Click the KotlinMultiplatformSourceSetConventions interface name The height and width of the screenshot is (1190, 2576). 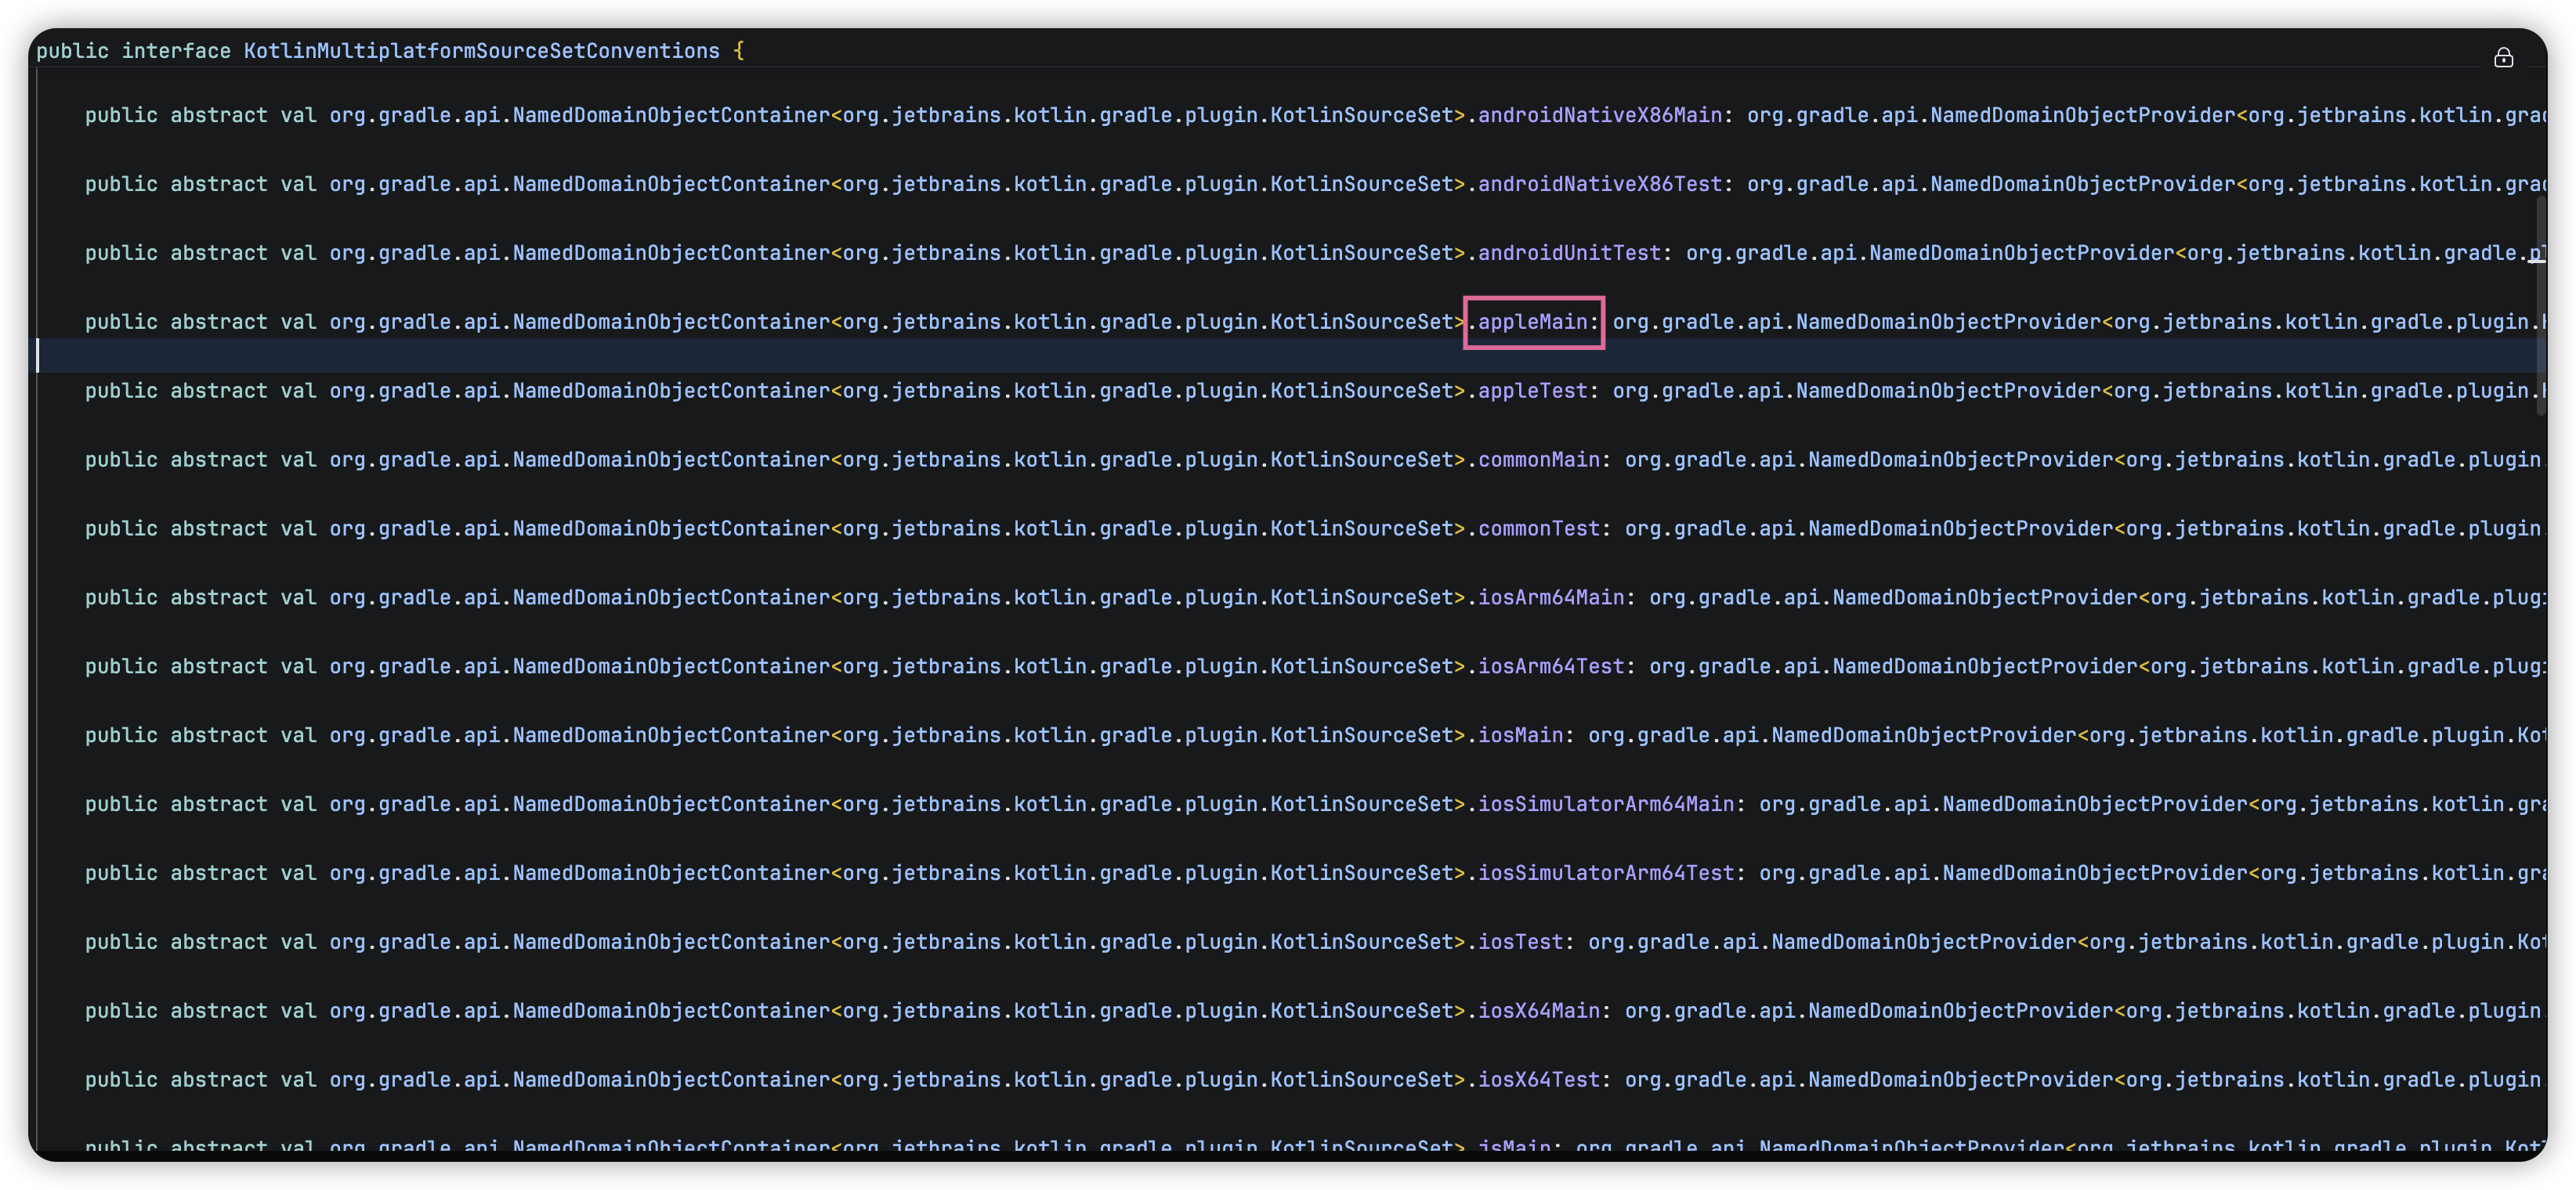pyautogui.click(x=481, y=51)
